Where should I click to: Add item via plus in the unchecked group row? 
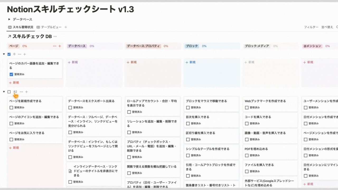pyautogui.click(x=26, y=92)
